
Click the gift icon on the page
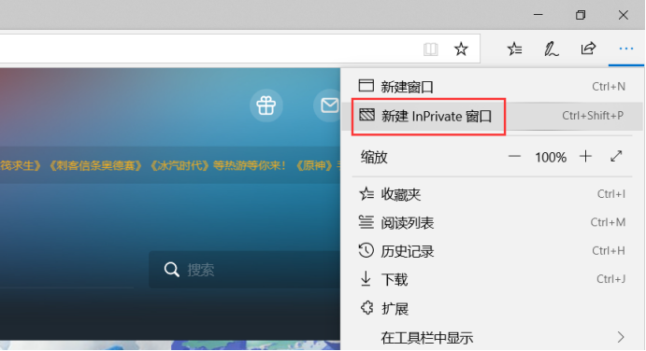(x=266, y=105)
